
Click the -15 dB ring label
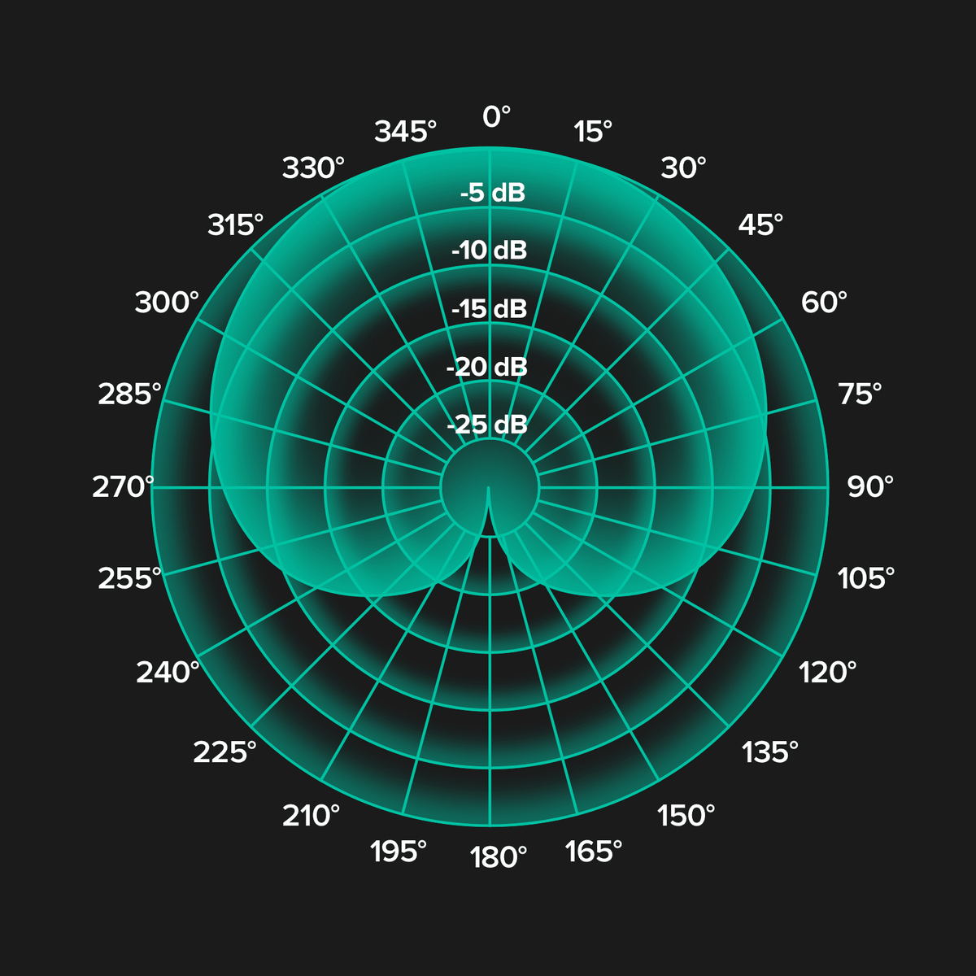click(x=489, y=309)
